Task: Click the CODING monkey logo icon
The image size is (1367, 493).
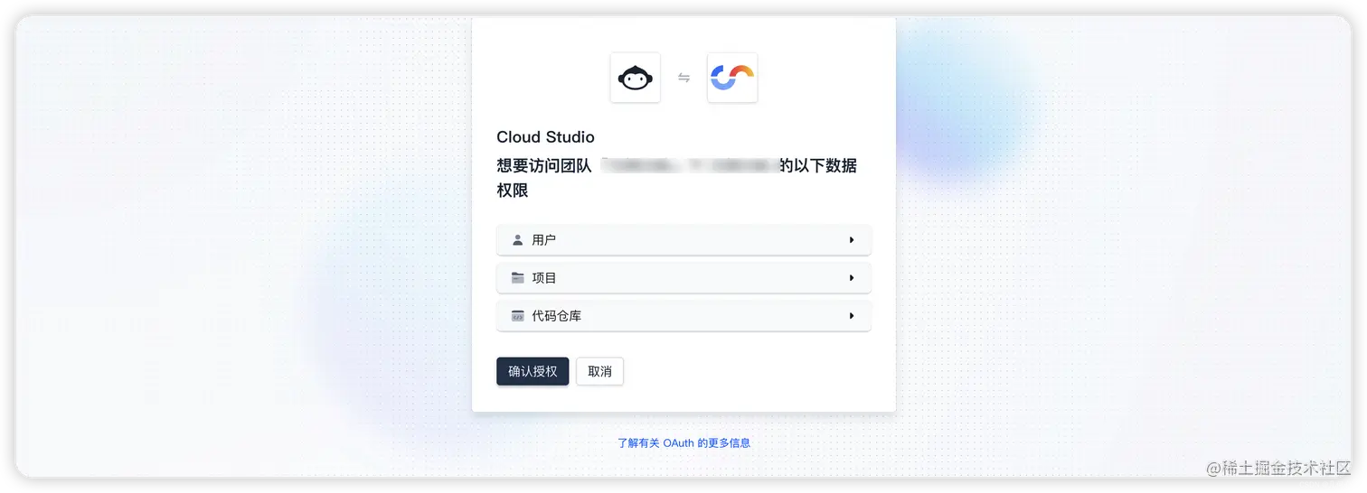Action: coord(635,78)
